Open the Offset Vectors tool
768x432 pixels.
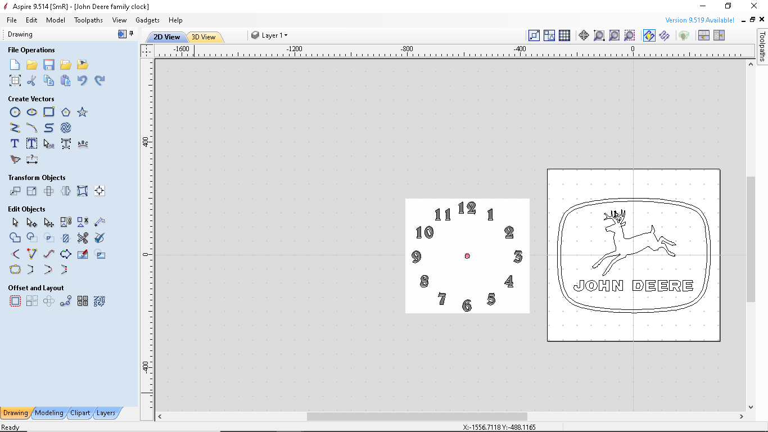[x=15, y=301]
